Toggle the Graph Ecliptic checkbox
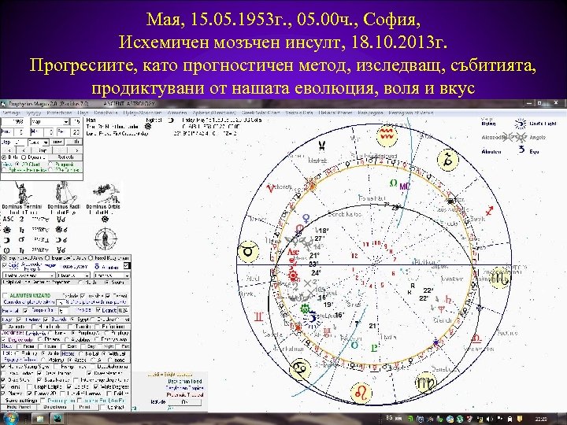Screen dimensions: 567x425 click(29, 386)
